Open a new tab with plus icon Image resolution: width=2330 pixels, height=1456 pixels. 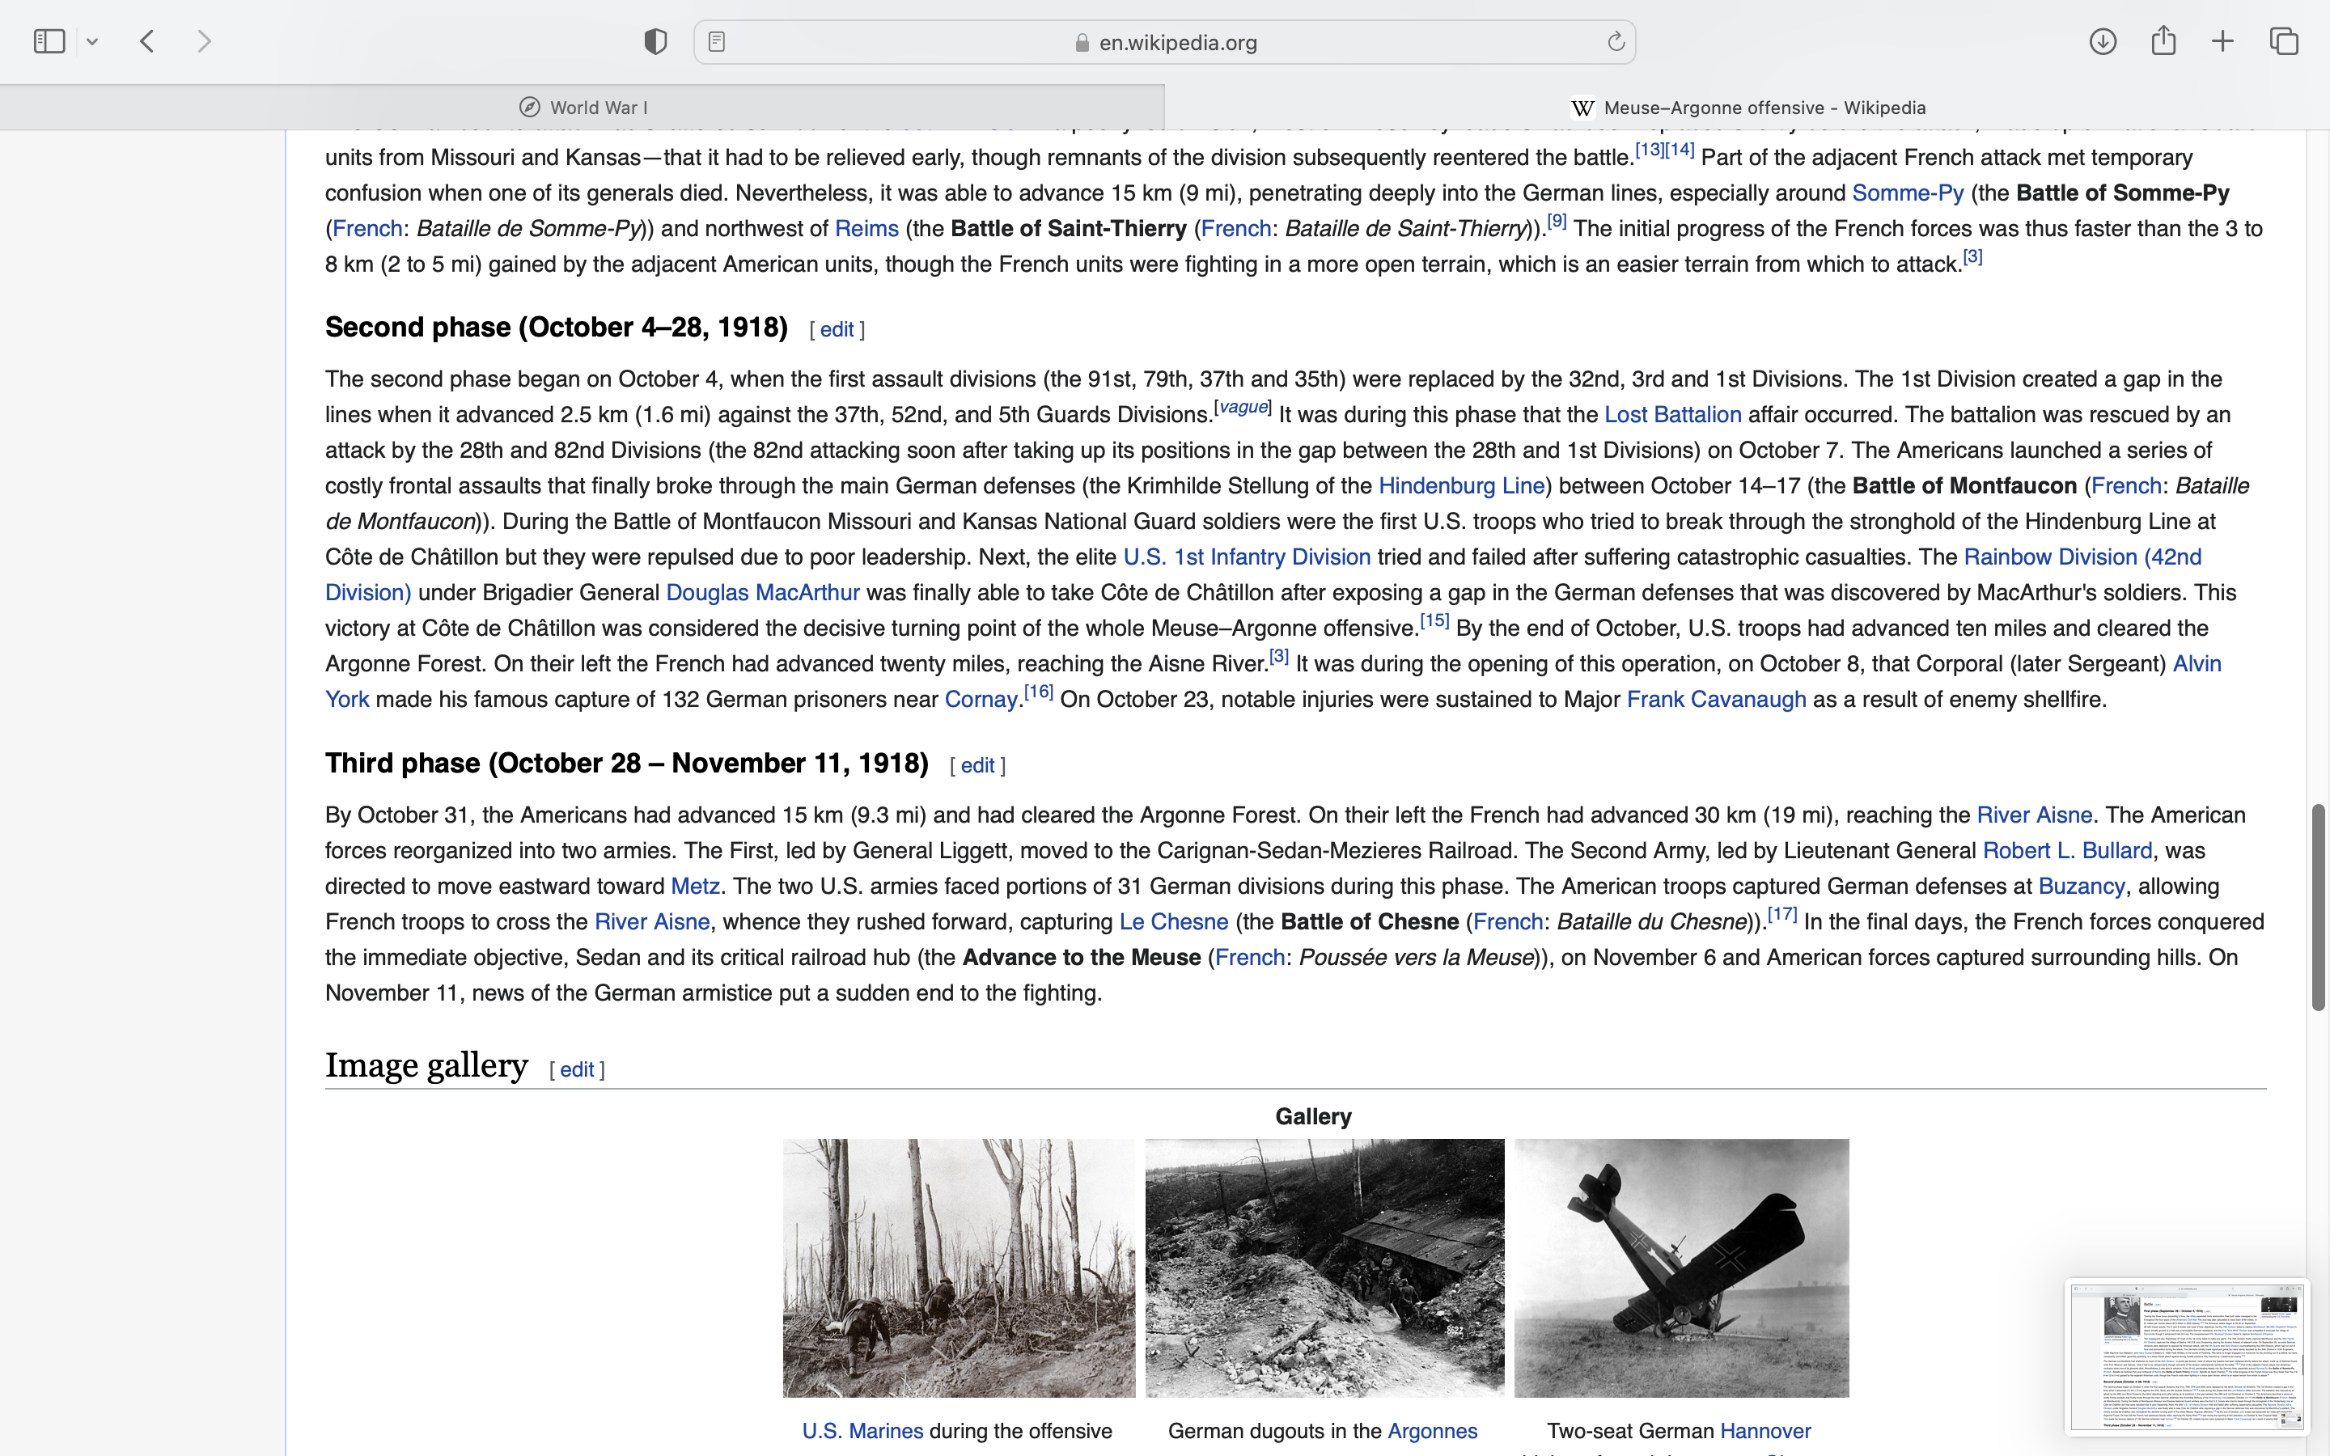(2222, 41)
